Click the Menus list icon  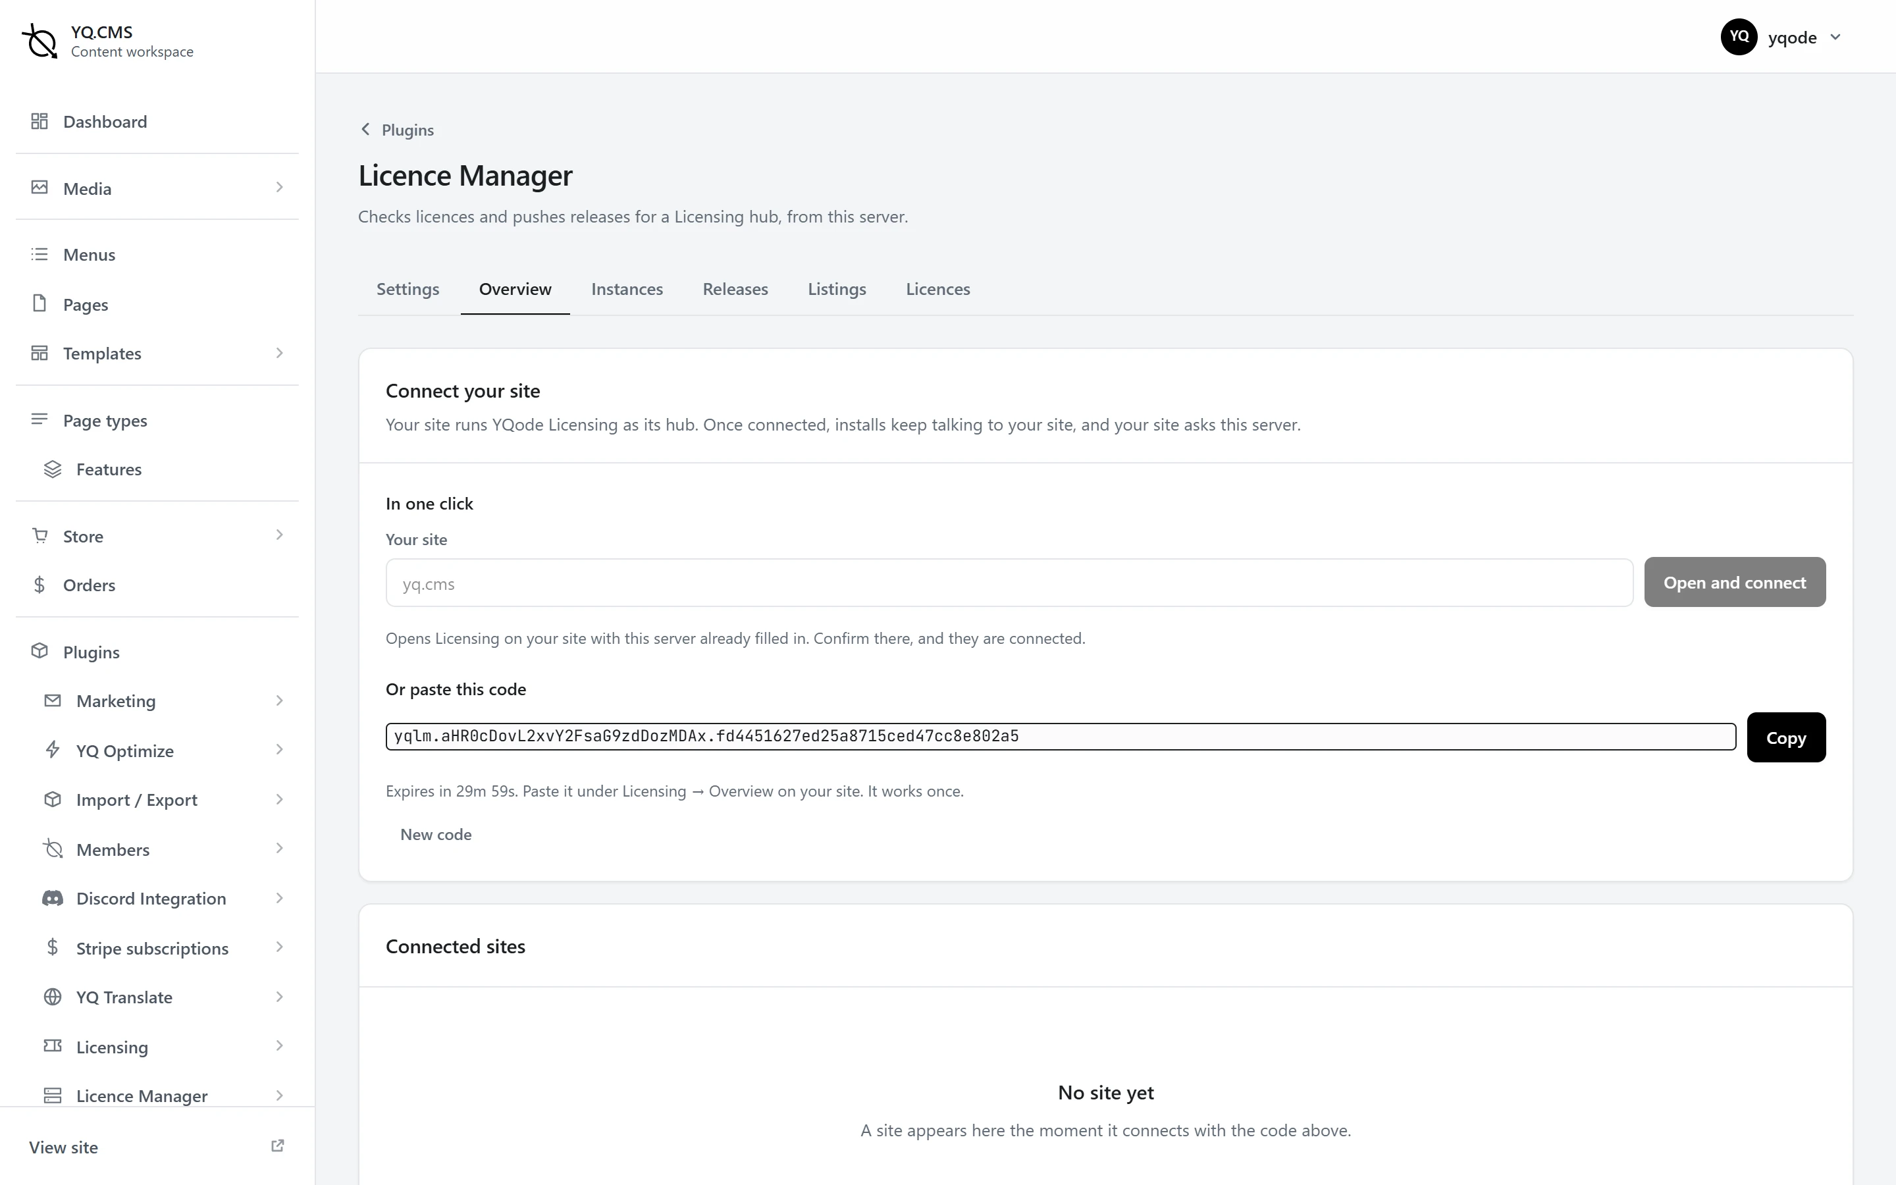click(39, 255)
